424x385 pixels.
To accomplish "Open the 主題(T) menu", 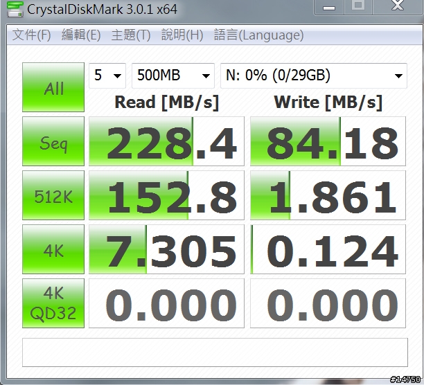I will pos(131,35).
